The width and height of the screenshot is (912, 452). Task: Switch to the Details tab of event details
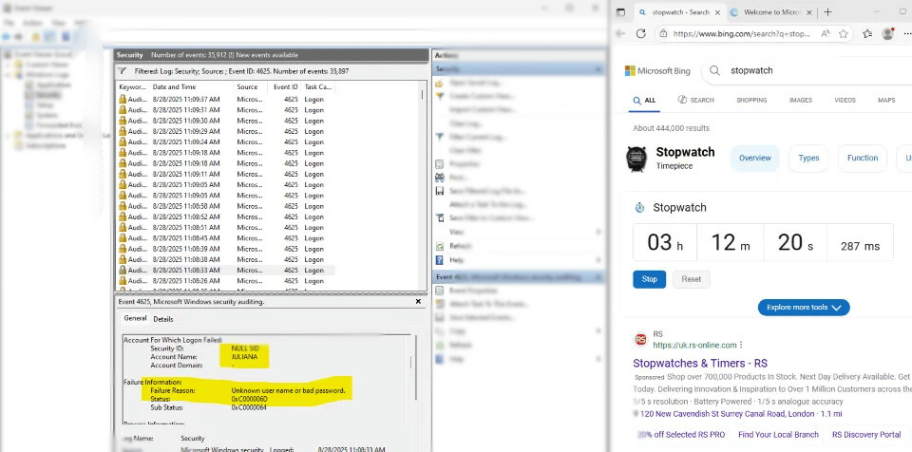point(163,319)
